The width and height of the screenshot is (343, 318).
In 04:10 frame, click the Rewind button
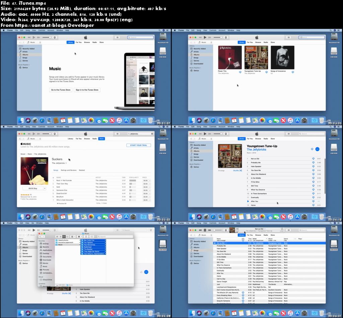coord(200,134)
